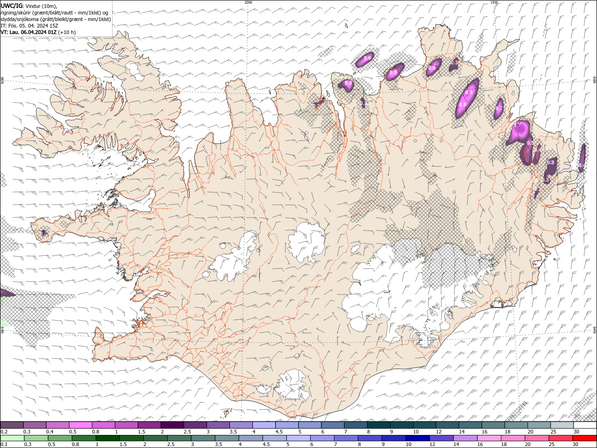Select the white 30 swatch in top row
The image size is (597, 448).
tap(584, 425)
